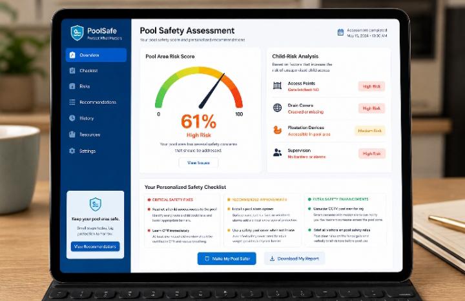This screenshot has width=465, height=301.
Task: Click Make My Pool Safer button
Action: click(227, 258)
